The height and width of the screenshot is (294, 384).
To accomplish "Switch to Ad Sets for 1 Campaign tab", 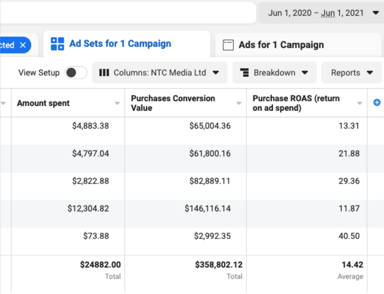I will [120, 44].
